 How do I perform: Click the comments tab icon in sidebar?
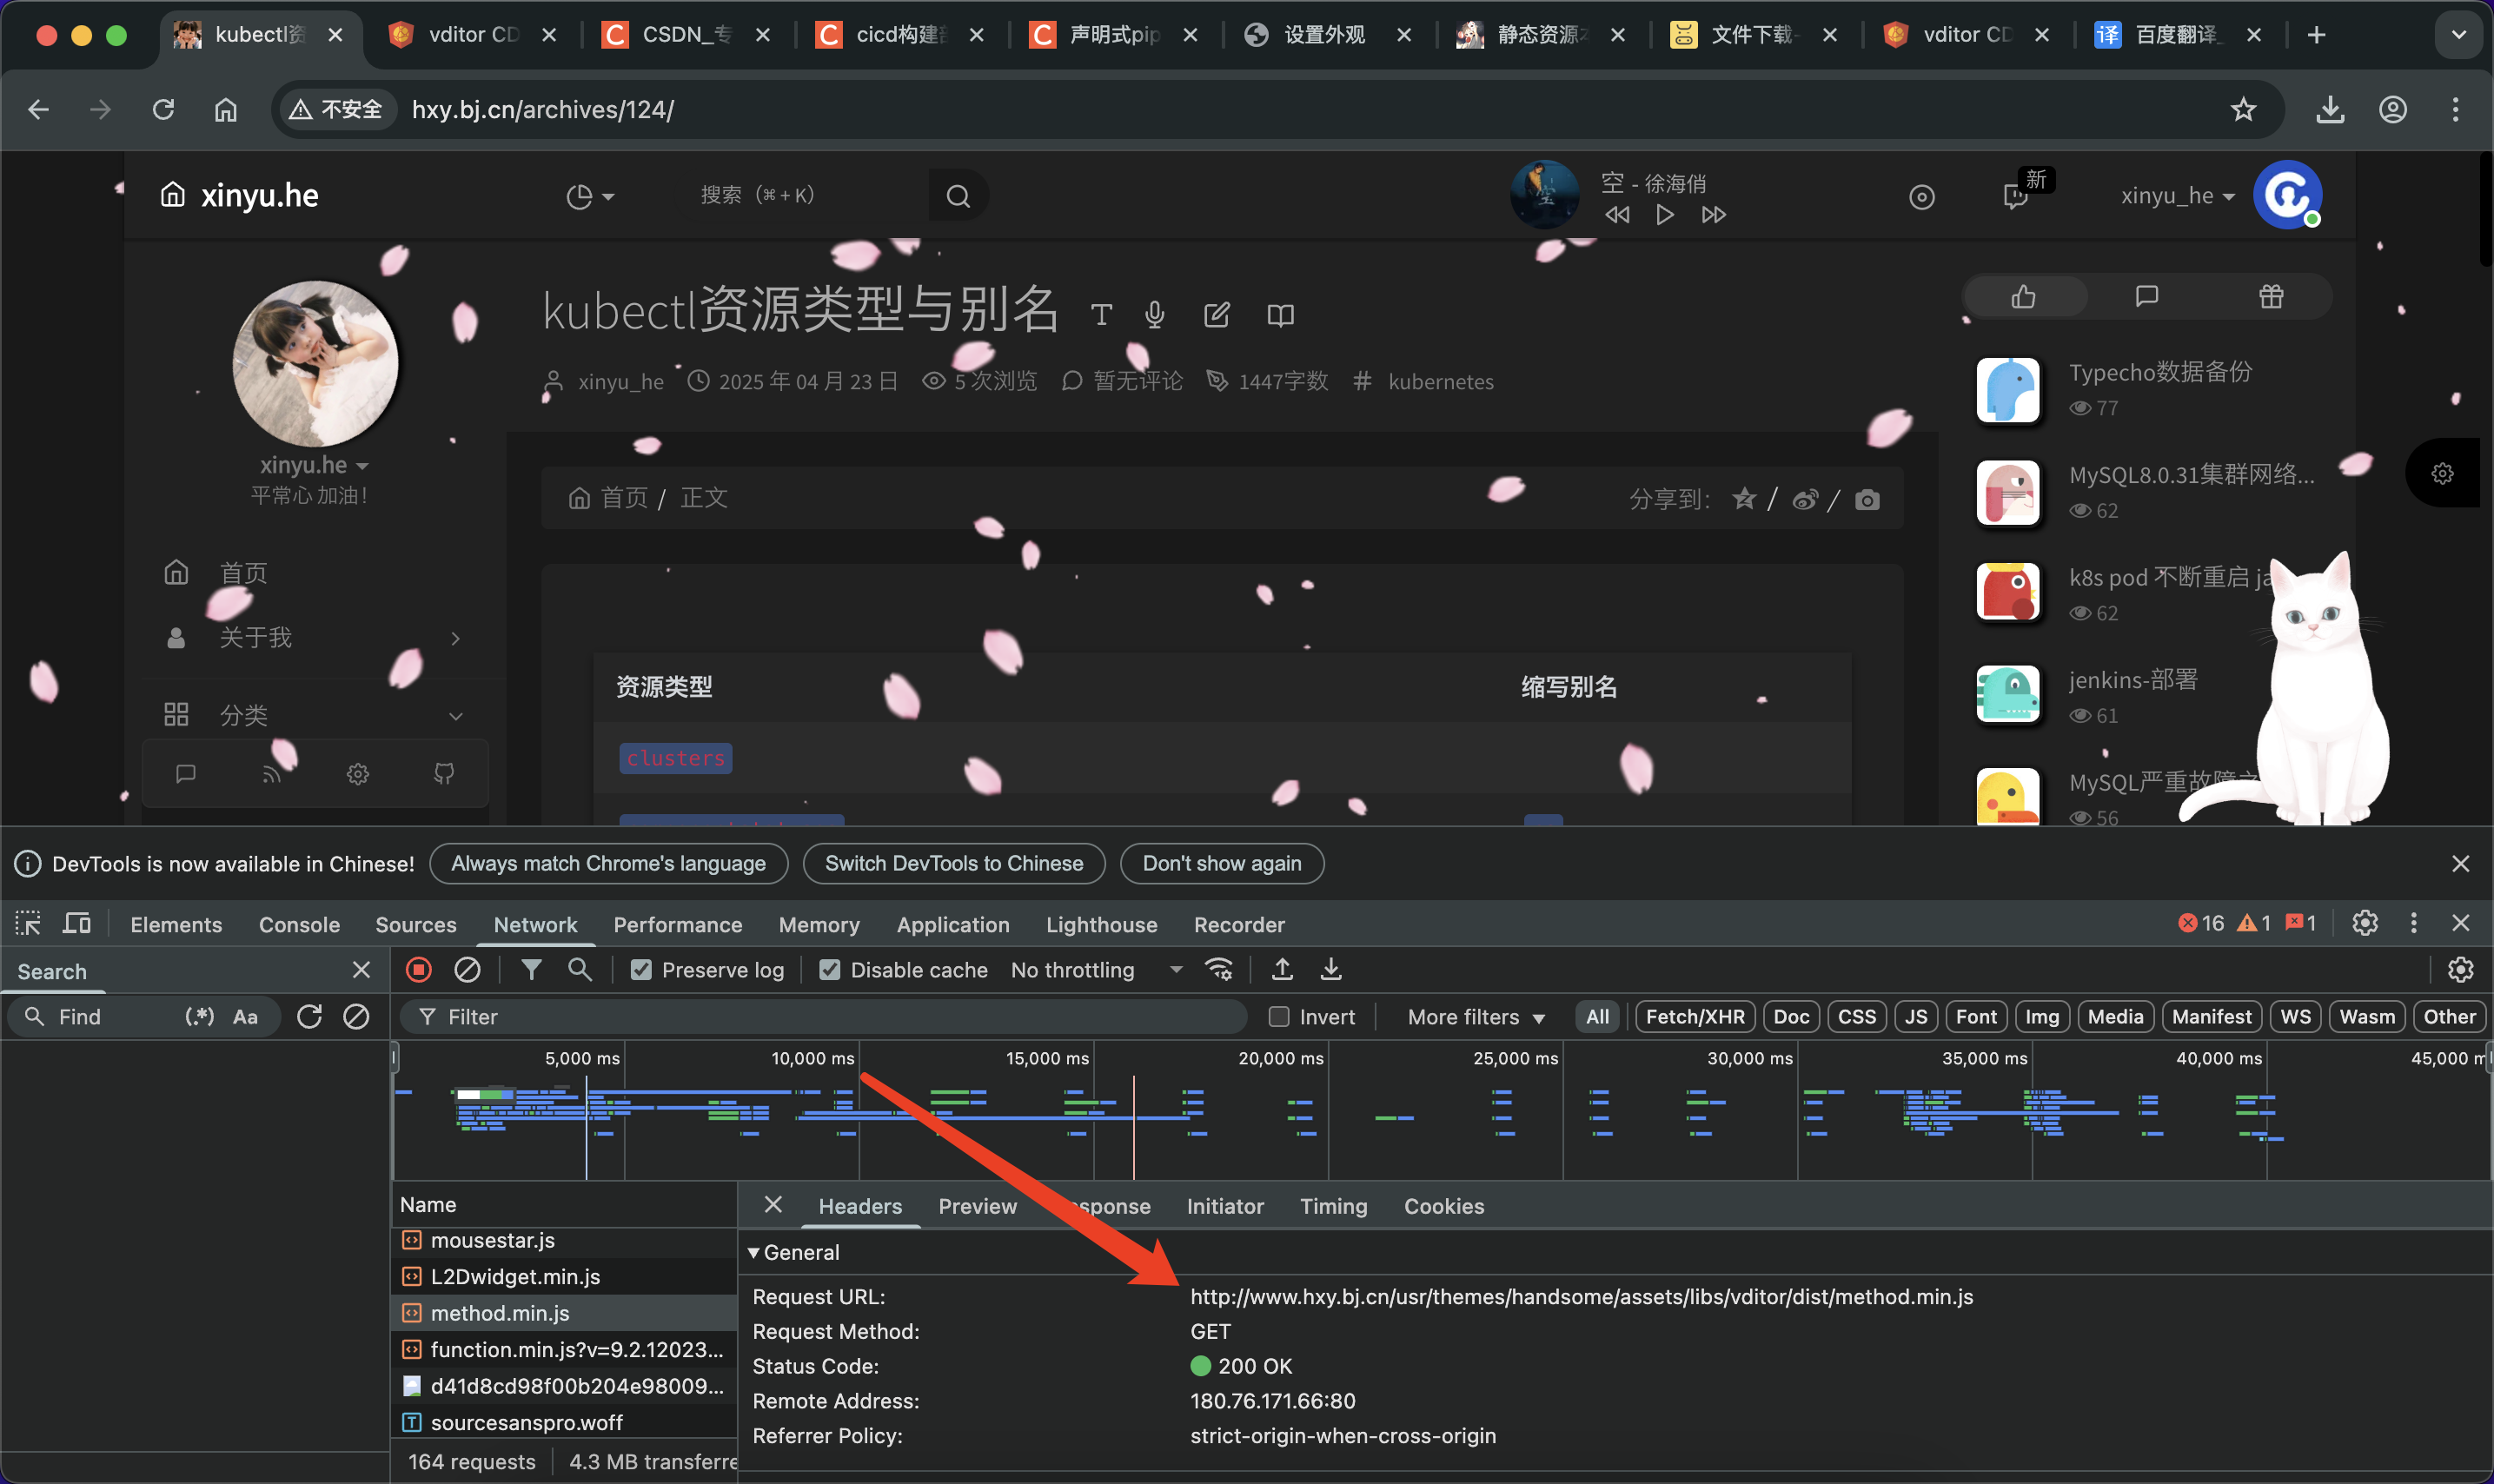2147,297
